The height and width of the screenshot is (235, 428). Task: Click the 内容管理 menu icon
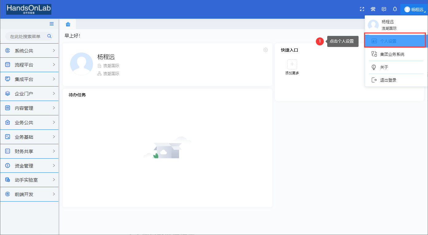[8, 108]
